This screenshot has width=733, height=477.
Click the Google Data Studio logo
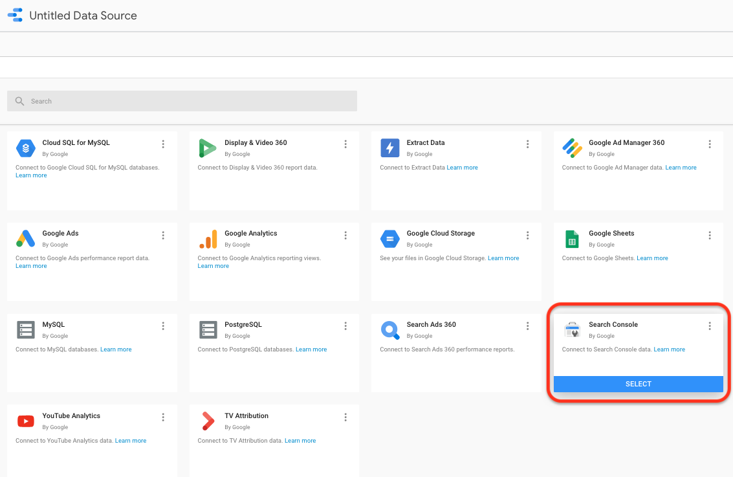[15, 15]
